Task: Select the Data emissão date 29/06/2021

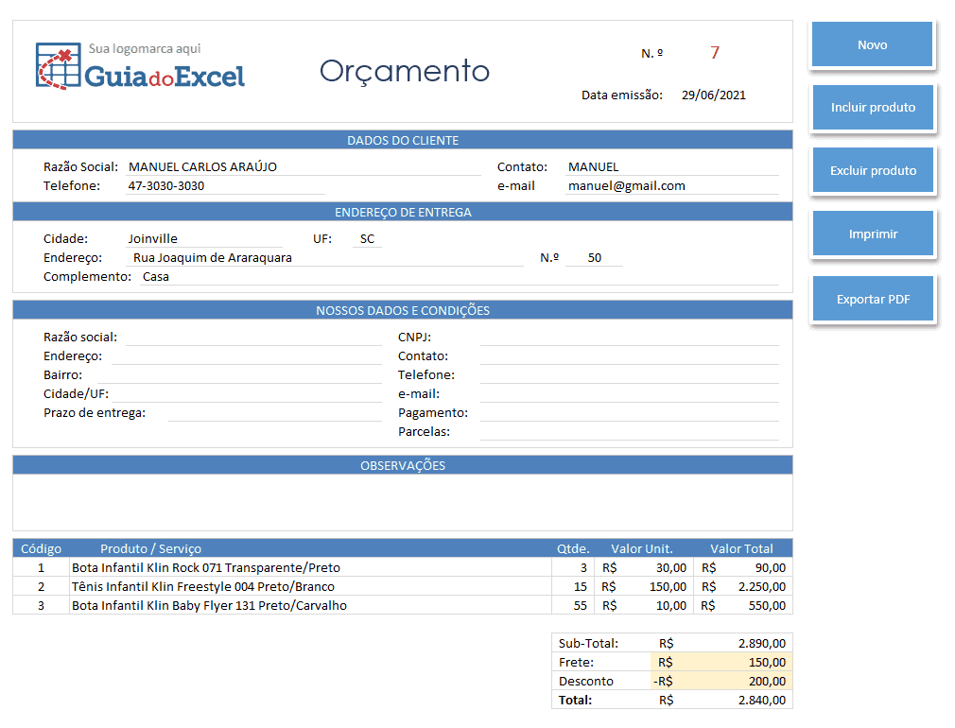Action: point(713,95)
